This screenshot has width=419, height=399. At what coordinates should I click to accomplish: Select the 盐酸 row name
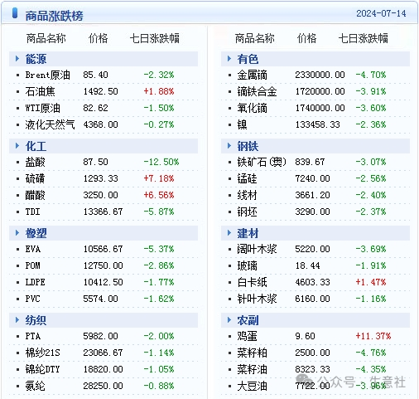[x=35, y=162]
